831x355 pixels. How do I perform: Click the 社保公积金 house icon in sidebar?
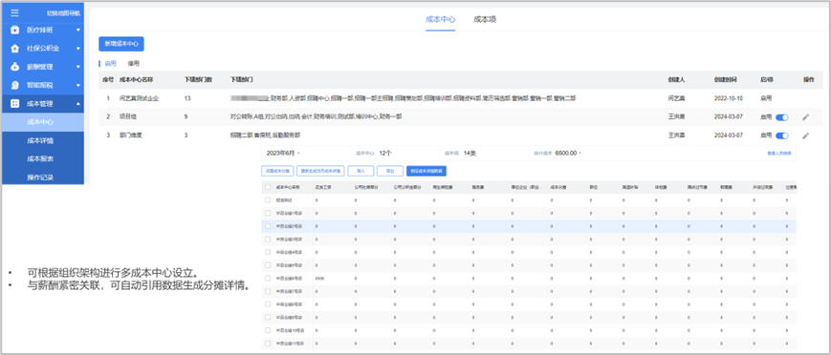click(15, 48)
